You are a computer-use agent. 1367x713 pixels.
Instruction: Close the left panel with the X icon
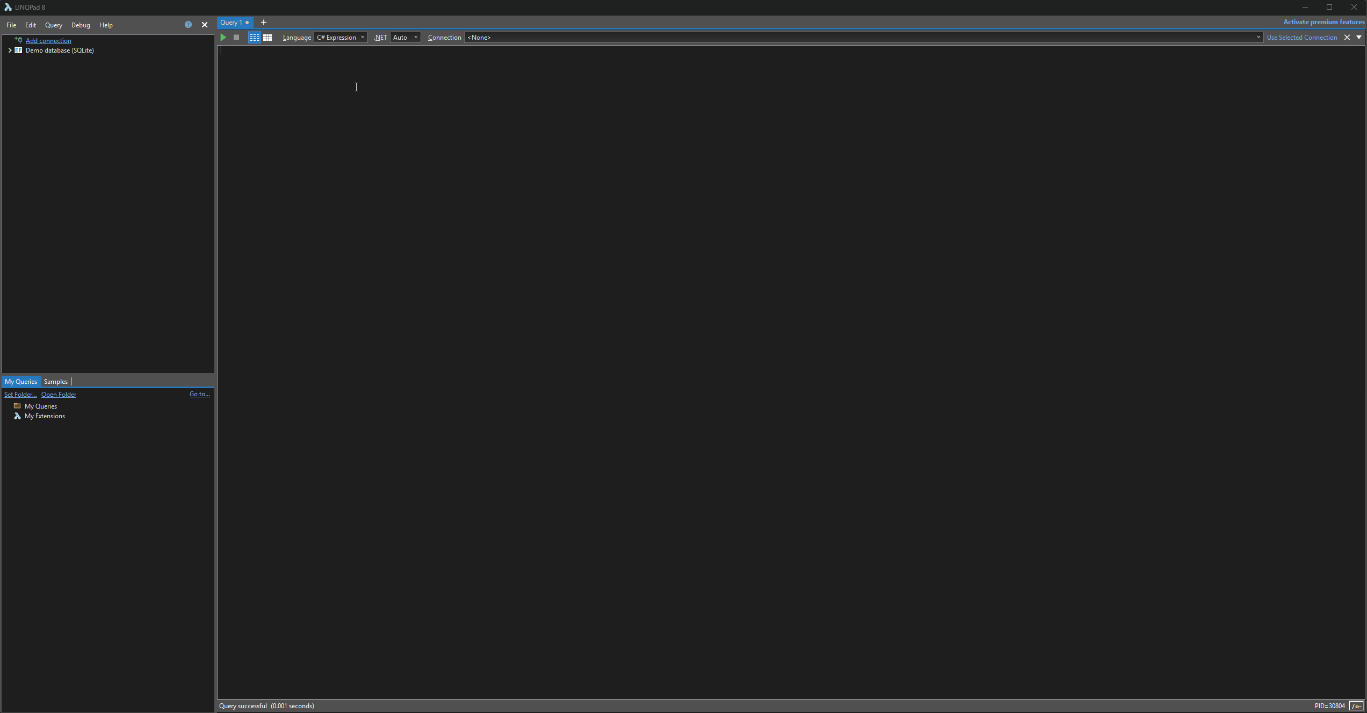click(205, 25)
